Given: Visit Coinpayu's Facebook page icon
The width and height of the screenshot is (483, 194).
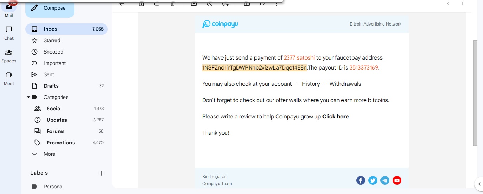Looking at the screenshot, I should [361, 181].
